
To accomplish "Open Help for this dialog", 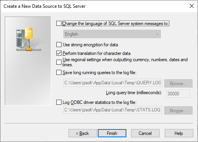I will click(x=179, y=133).
